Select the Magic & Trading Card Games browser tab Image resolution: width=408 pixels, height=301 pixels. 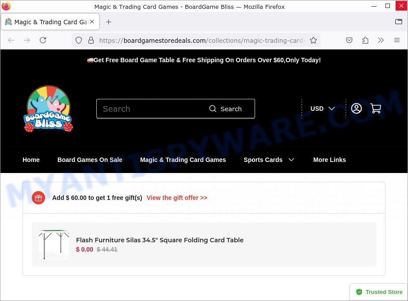click(50, 22)
